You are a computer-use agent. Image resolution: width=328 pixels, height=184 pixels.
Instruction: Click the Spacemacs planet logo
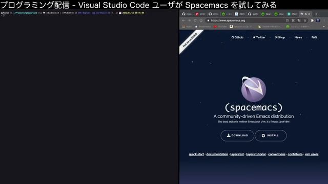[x=254, y=89]
